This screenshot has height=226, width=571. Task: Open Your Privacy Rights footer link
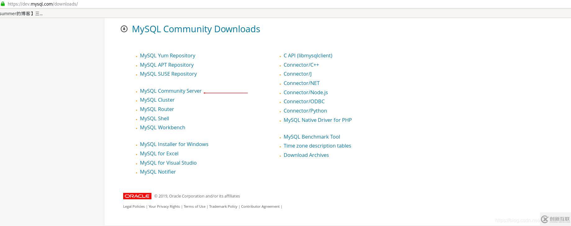[164, 206]
